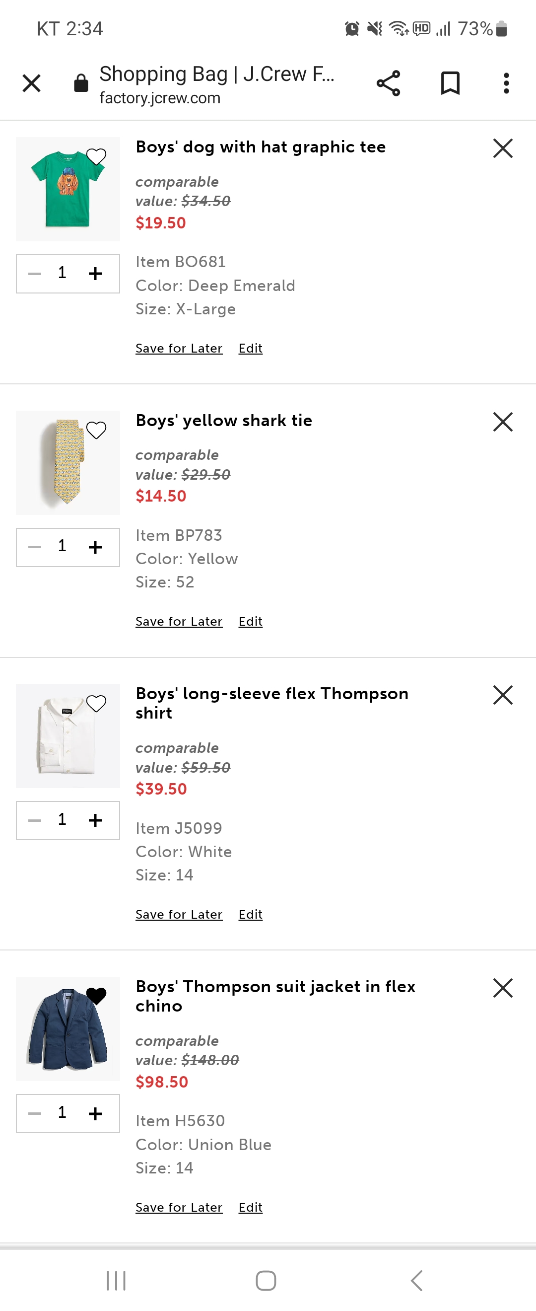
Task: Add one more Thompson suit jacket
Action: [x=95, y=1113]
